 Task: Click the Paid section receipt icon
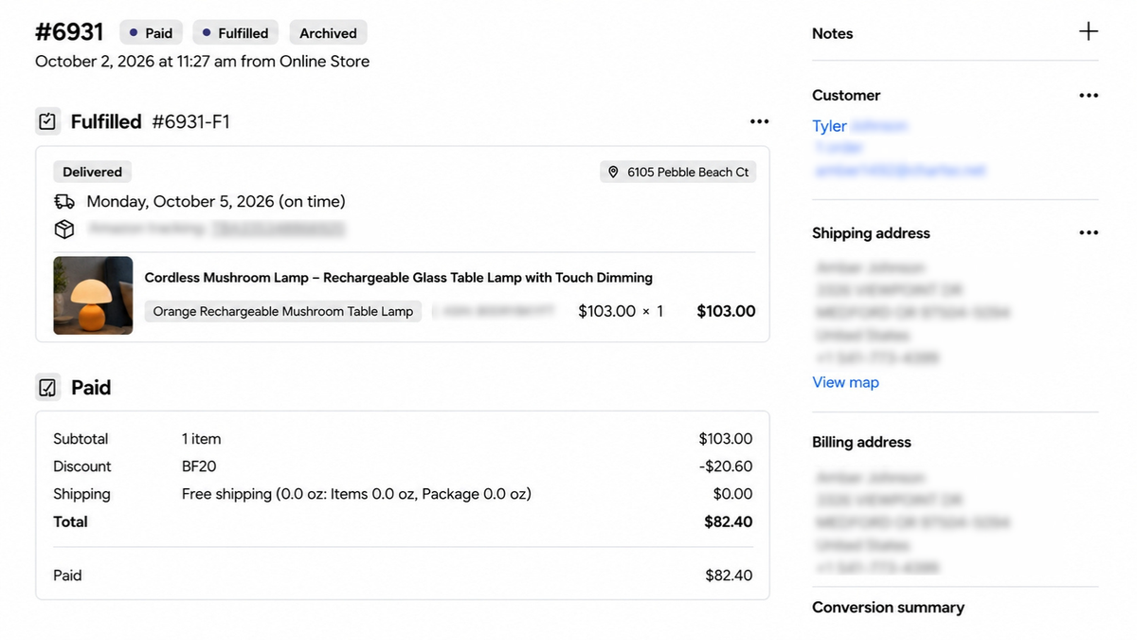point(47,387)
